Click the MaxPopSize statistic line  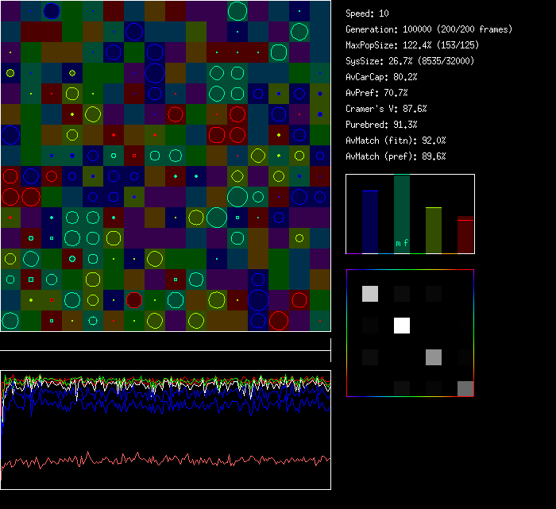click(x=412, y=45)
